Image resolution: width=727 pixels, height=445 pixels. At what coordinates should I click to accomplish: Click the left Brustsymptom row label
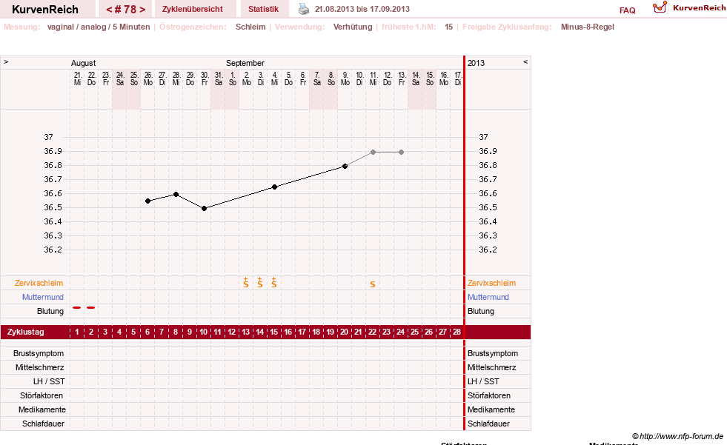(39, 353)
